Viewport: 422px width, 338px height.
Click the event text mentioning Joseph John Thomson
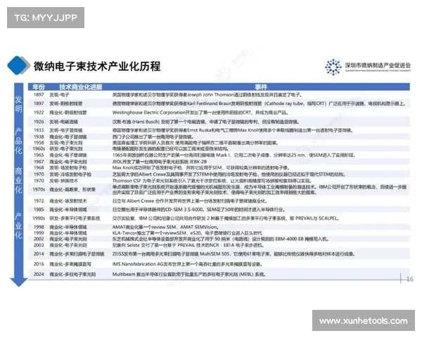tap(207, 95)
